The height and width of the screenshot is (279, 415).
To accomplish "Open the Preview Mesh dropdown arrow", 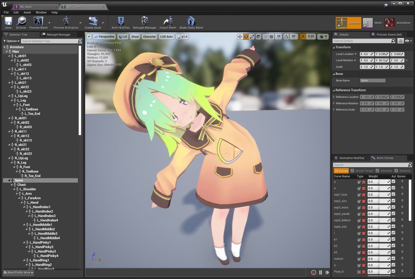I will [50, 23].
